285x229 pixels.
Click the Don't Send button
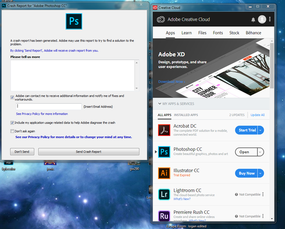click(x=22, y=152)
